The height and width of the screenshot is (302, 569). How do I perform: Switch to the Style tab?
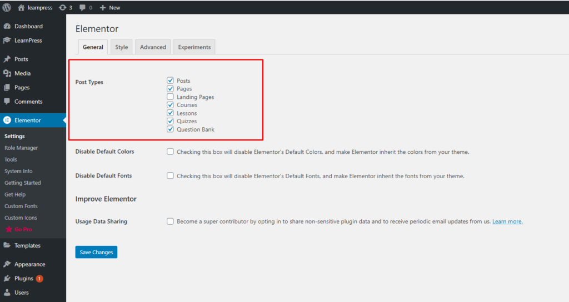coord(122,47)
